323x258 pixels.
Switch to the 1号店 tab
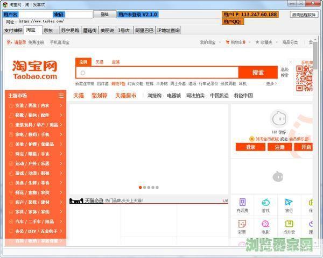[124, 30]
